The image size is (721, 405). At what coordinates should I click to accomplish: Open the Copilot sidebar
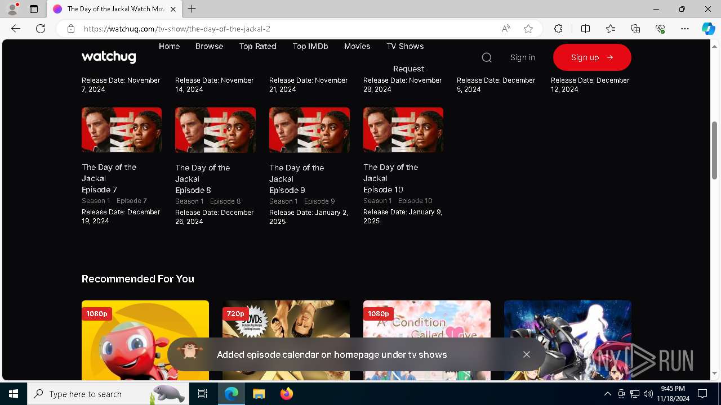pyautogui.click(x=708, y=29)
